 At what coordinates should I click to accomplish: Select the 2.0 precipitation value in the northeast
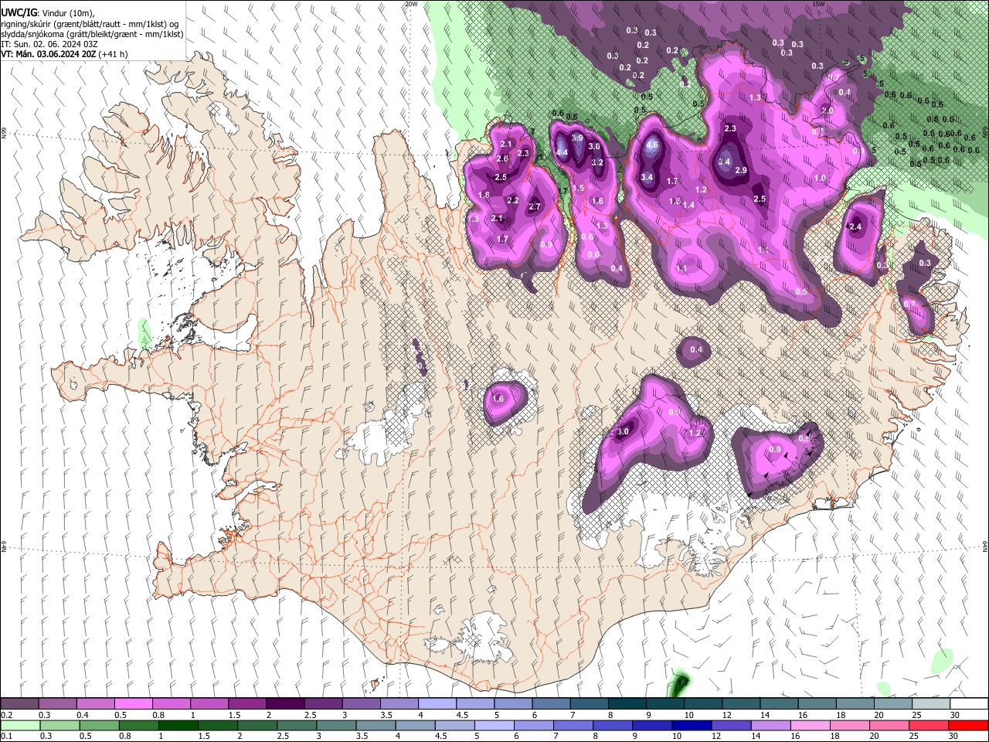point(828,111)
